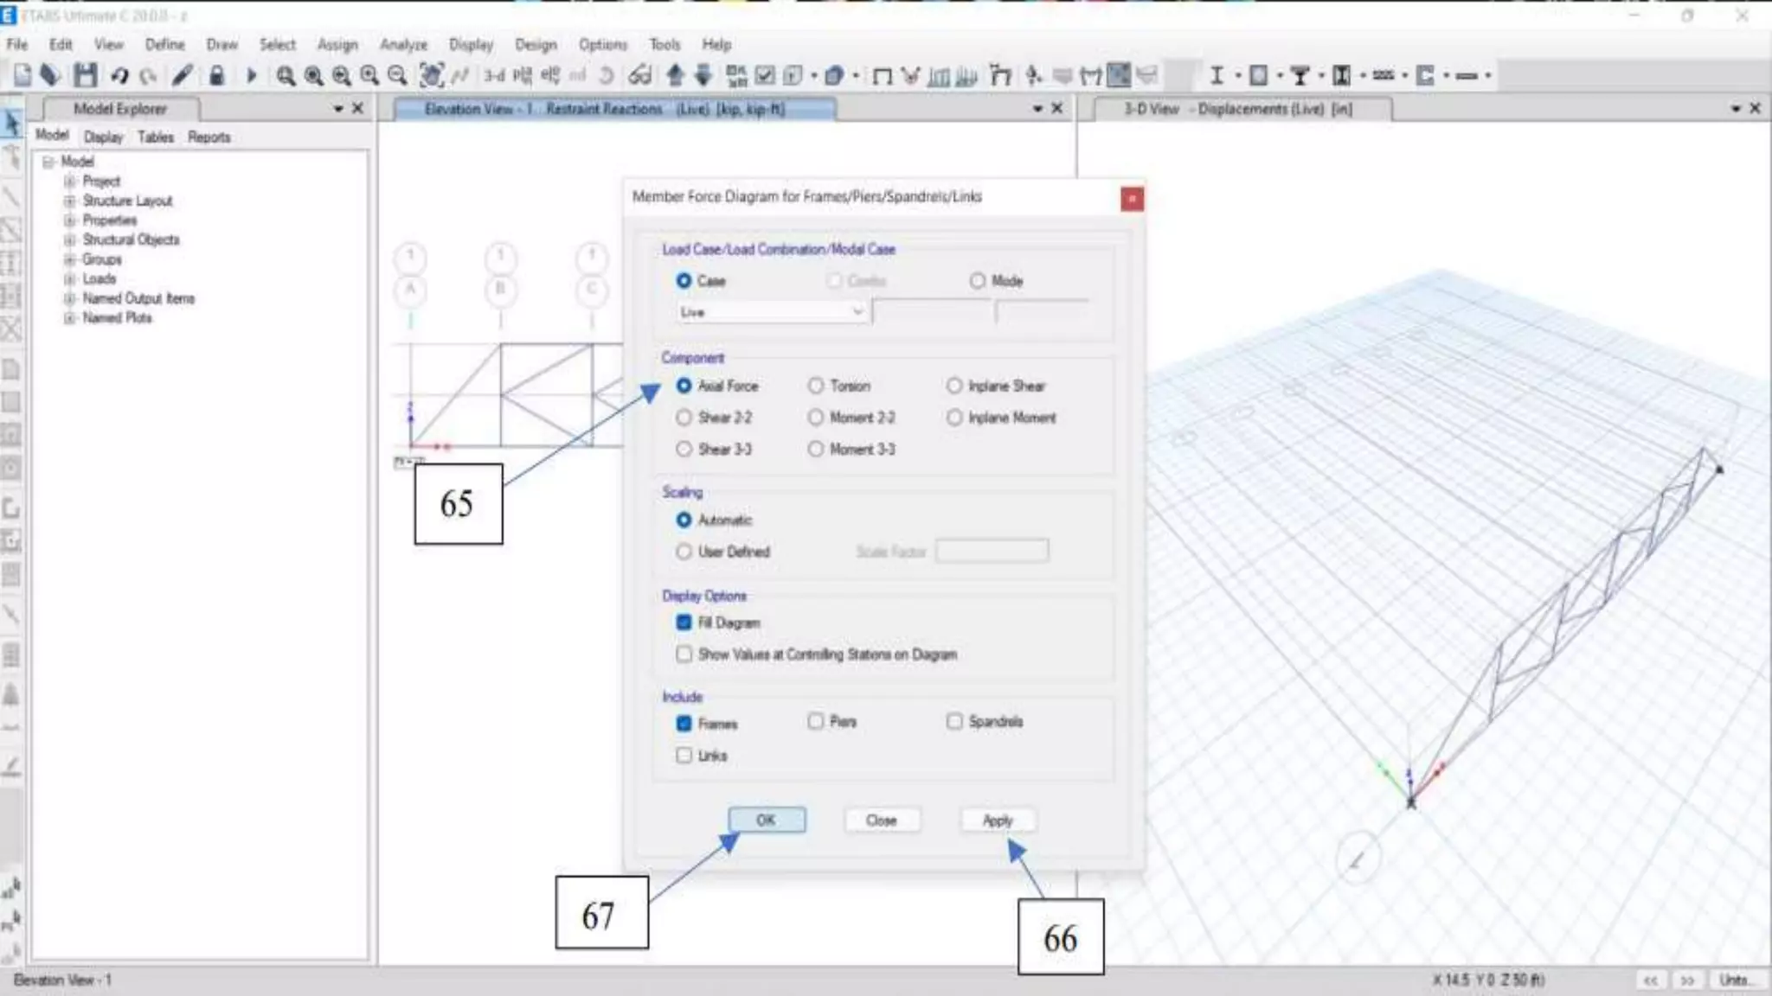This screenshot has width=1772, height=996.
Task: Click the Run Analysis play icon
Action: click(252, 76)
